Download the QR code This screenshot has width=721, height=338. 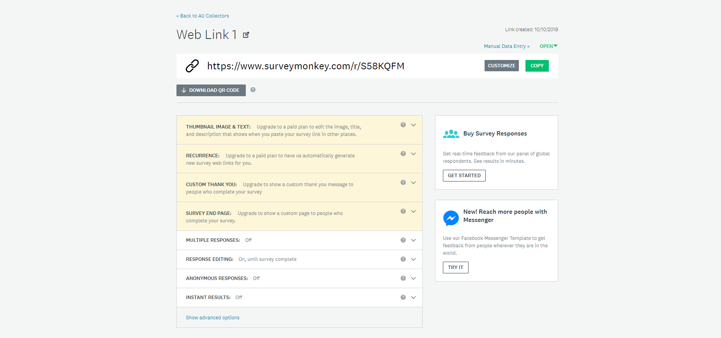point(211,90)
